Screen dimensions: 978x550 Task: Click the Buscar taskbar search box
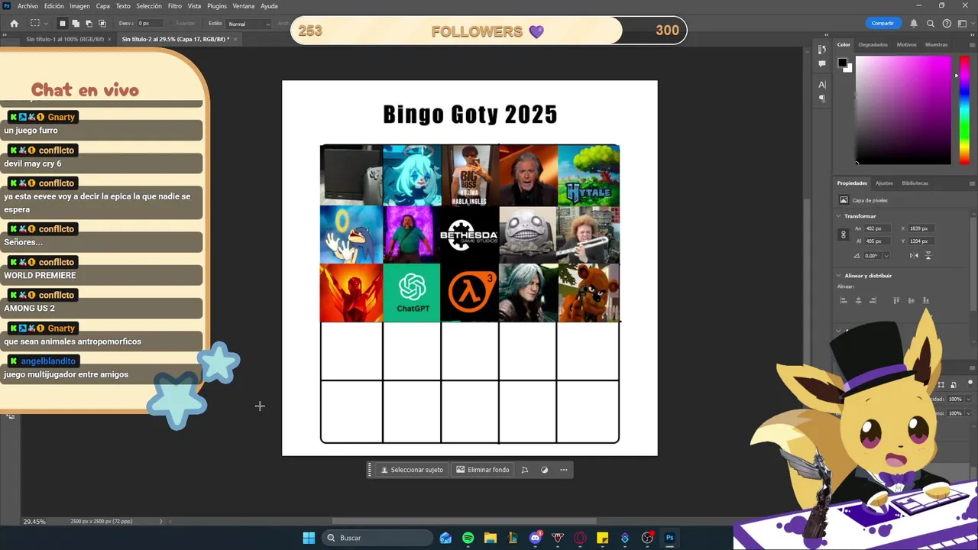377,538
